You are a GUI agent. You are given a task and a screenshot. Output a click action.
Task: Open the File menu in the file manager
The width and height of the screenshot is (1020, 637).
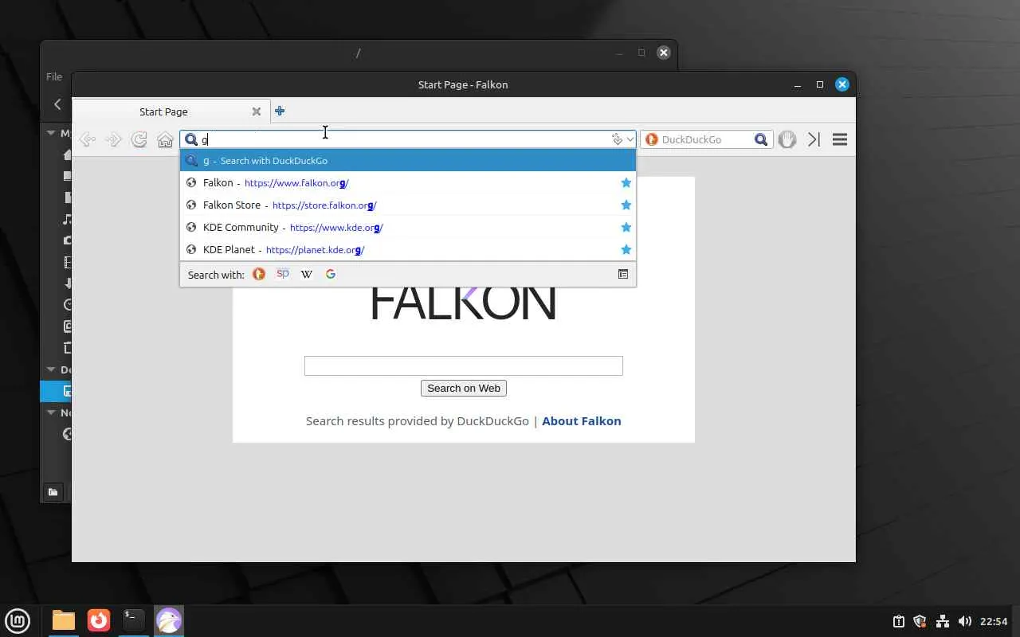tap(54, 76)
